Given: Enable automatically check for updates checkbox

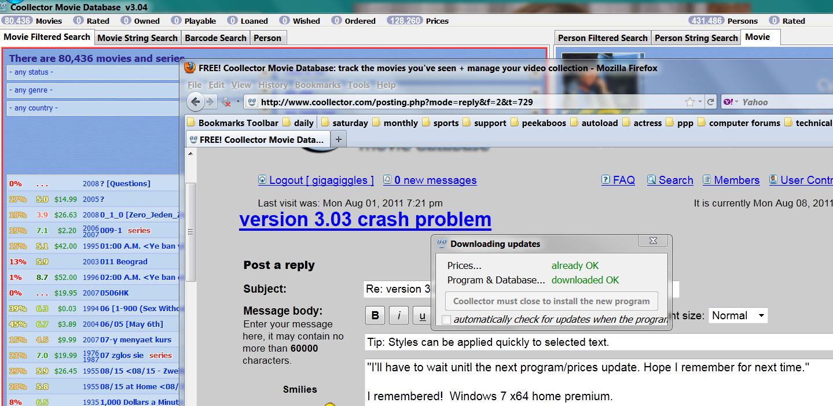Looking at the screenshot, I should [446, 320].
